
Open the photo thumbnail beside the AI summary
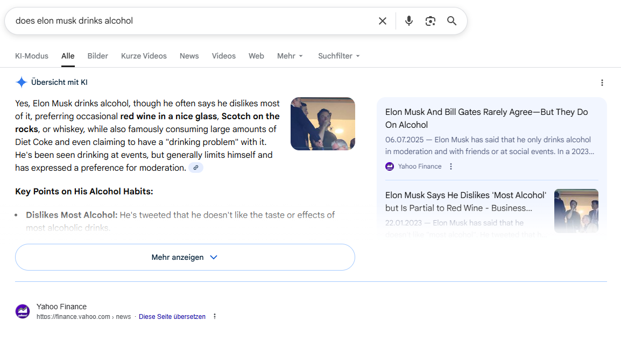(x=323, y=123)
